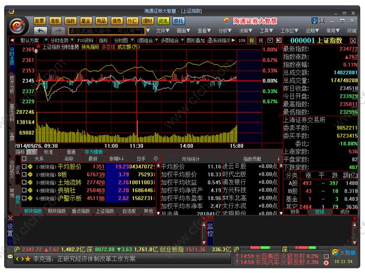Toggle the yellow 标 button
Viewport: 365px width, 273px height.
(252, 40)
